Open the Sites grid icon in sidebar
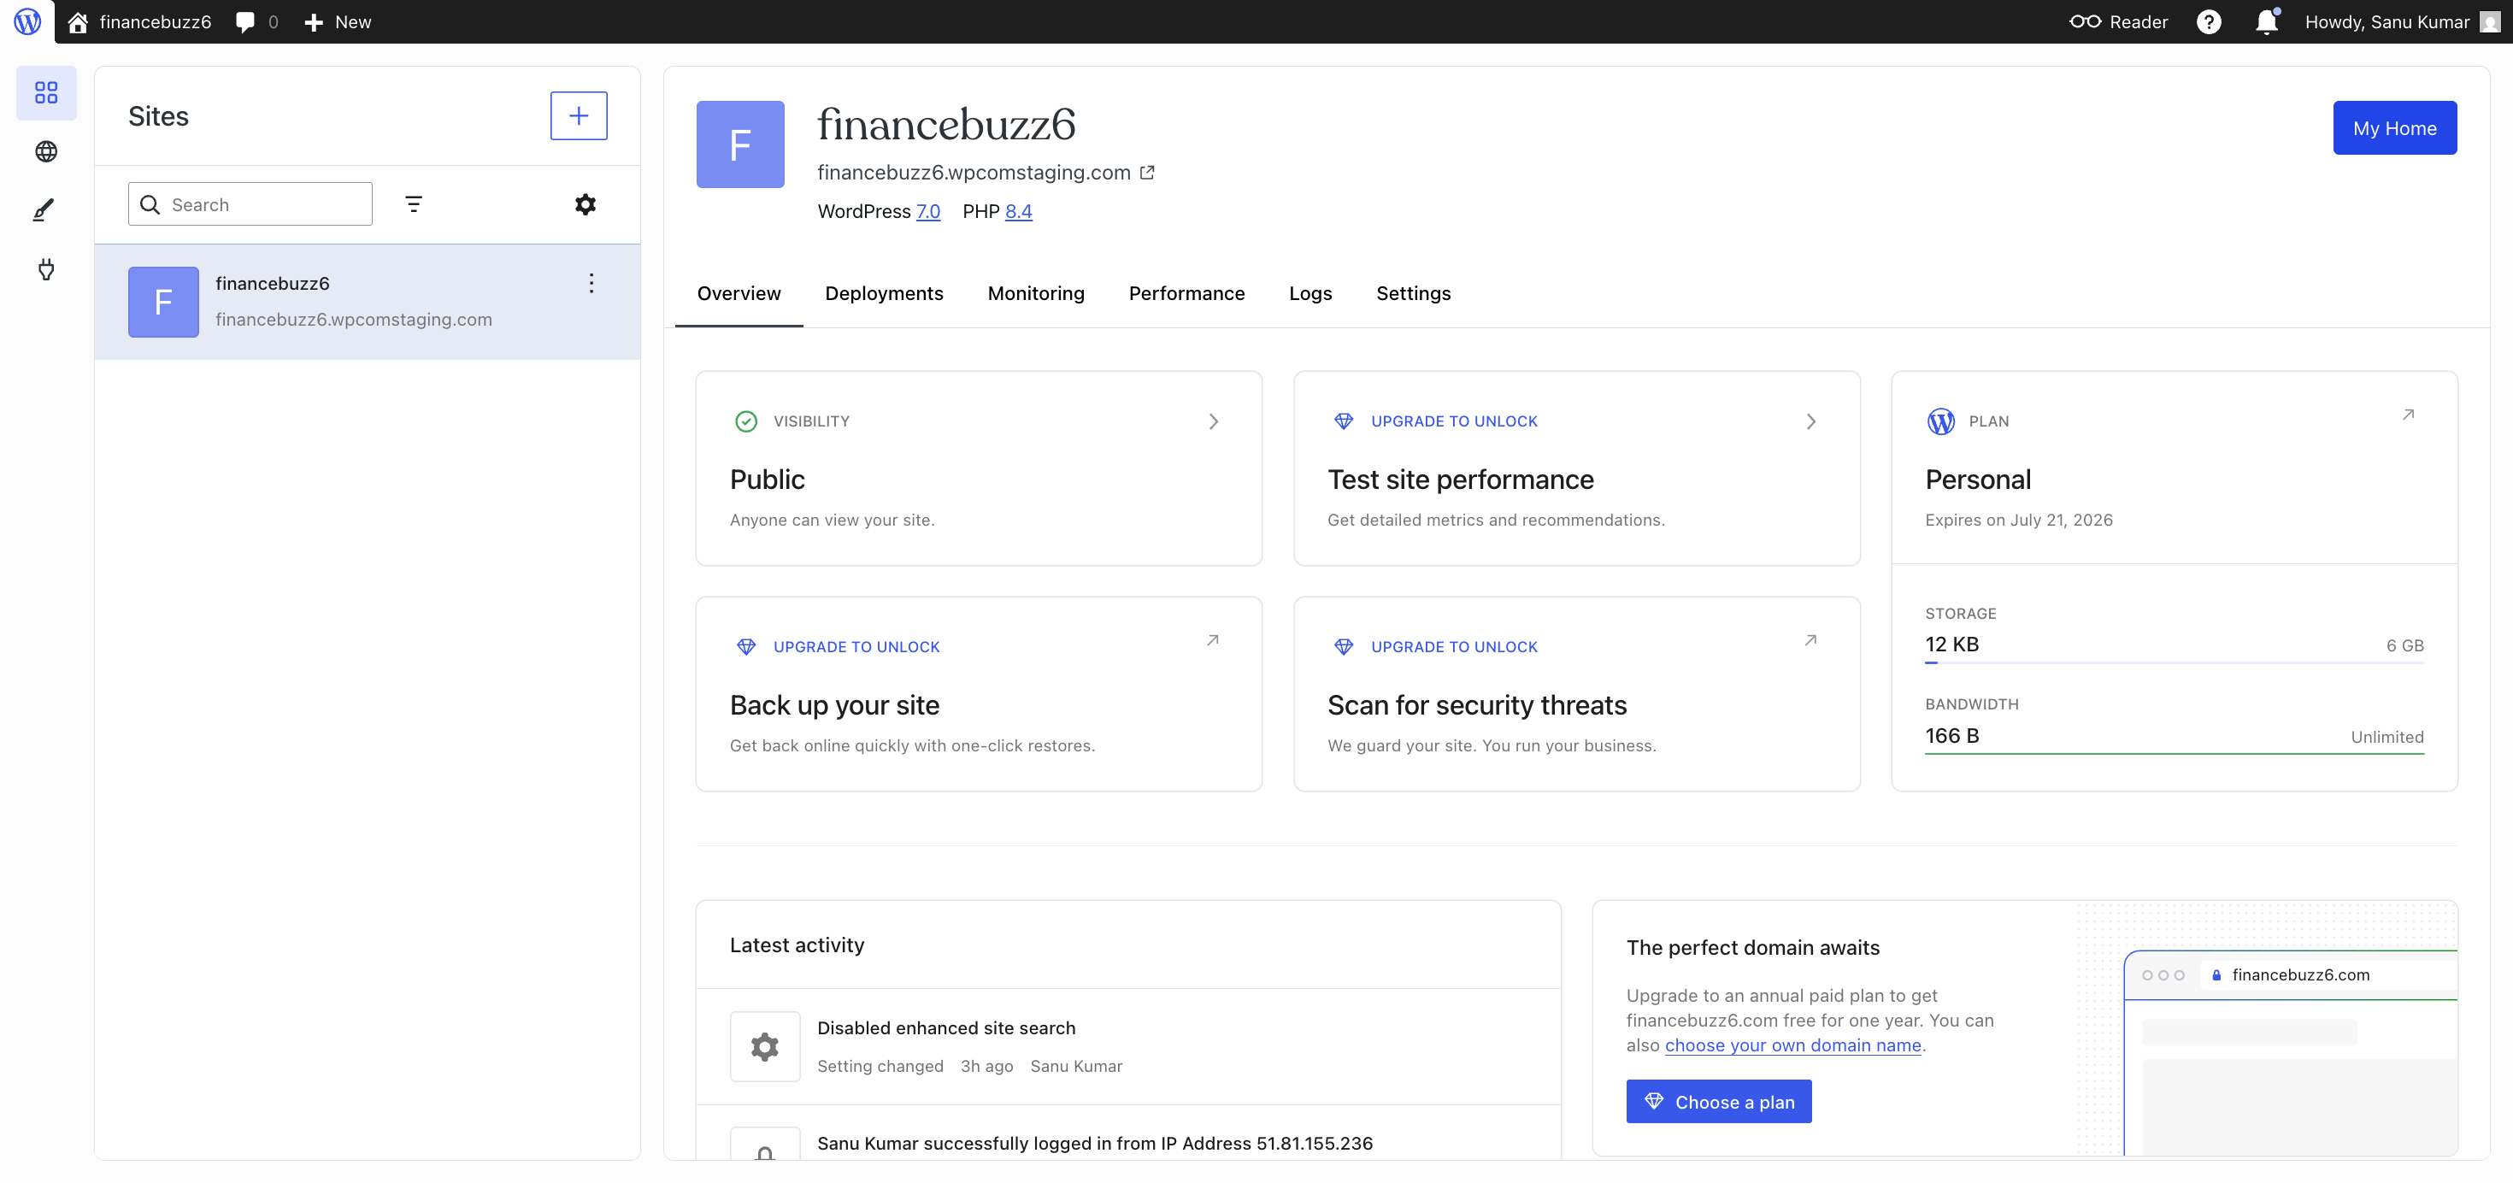The width and height of the screenshot is (2513, 1183). click(x=46, y=92)
